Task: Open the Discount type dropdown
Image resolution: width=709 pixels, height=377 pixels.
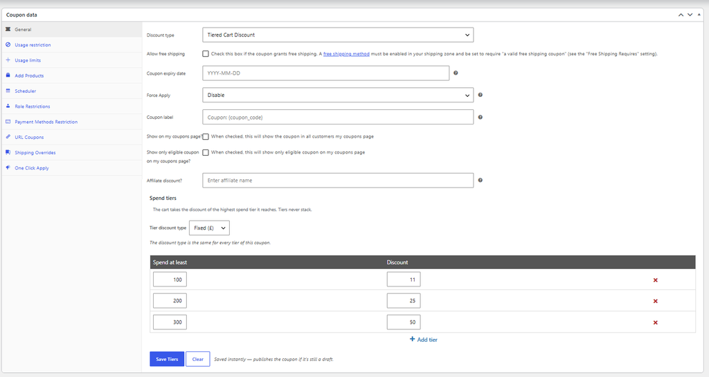Action: 338,35
